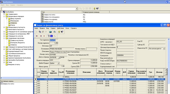Click the A-Z sort icon in the query toolbar
This screenshot has width=170, height=94.
click(54, 36)
